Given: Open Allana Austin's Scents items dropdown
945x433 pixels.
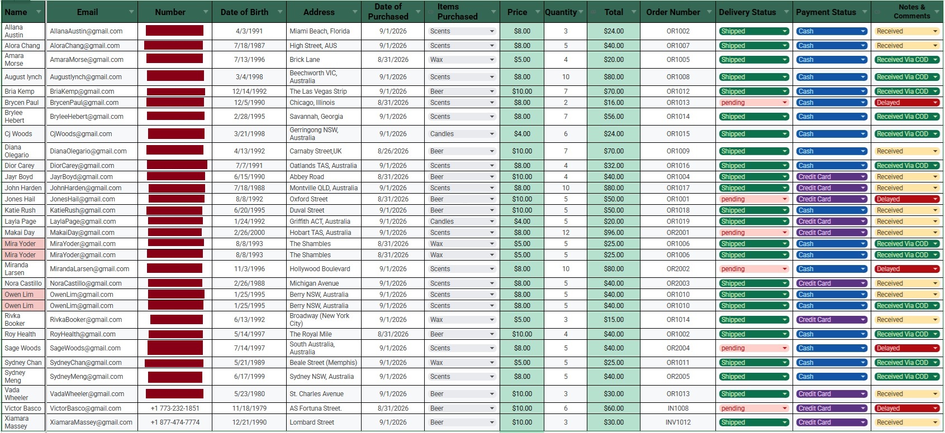Looking at the screenshot, I should pos(462,31).
